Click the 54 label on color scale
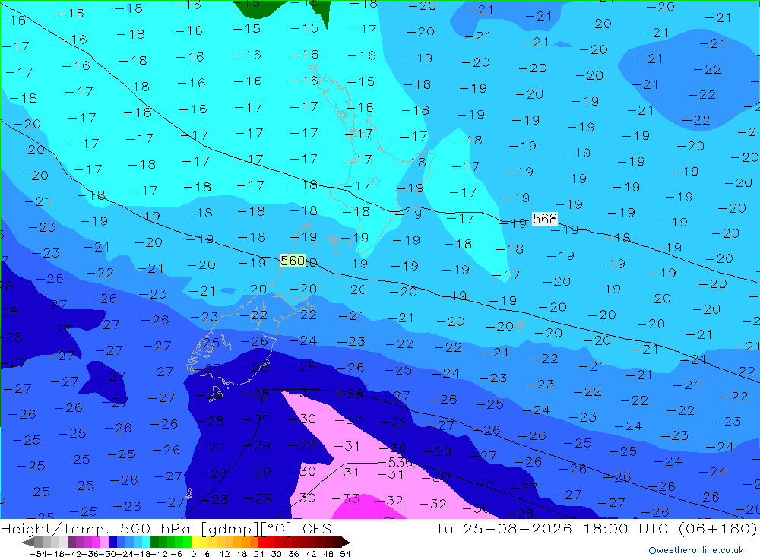Image resolution: width=760 pixels, height=557 pixels. (345, 554)
